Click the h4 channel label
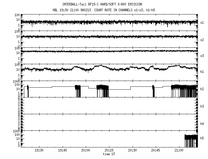This screenshot has height=159, width=208. click(202, 124)
